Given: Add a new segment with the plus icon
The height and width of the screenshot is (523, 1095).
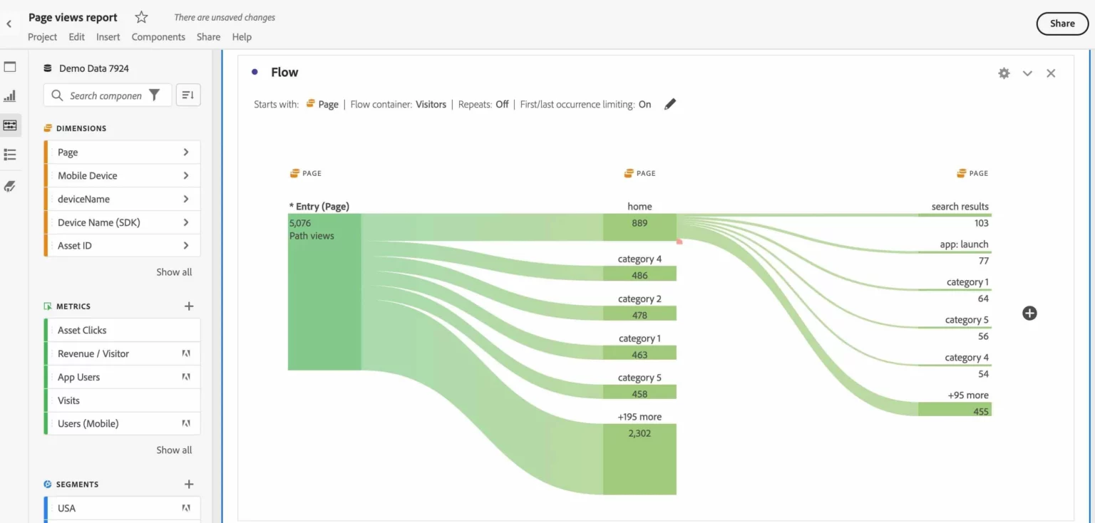Looking at the screenshot, I should [x=189, y=485].
